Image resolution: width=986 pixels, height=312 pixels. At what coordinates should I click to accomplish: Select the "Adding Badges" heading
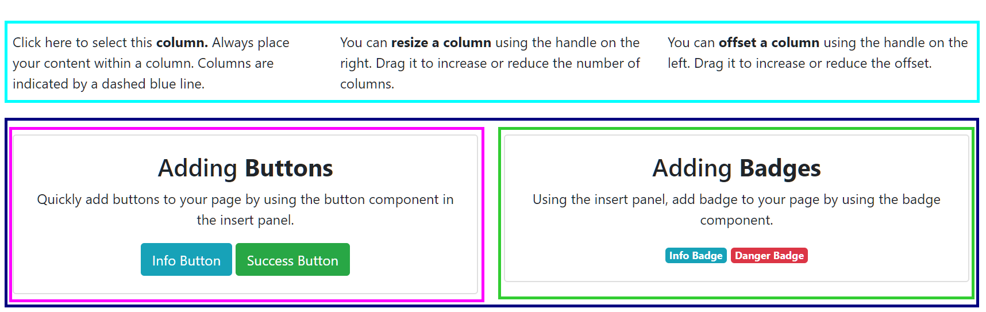[x=736, y=168]
